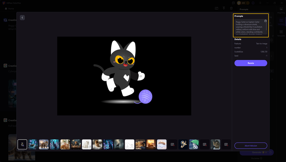Open the cat under green leaf thumbnail
This screenshot has height=162, width=286.
coord(194,144)
